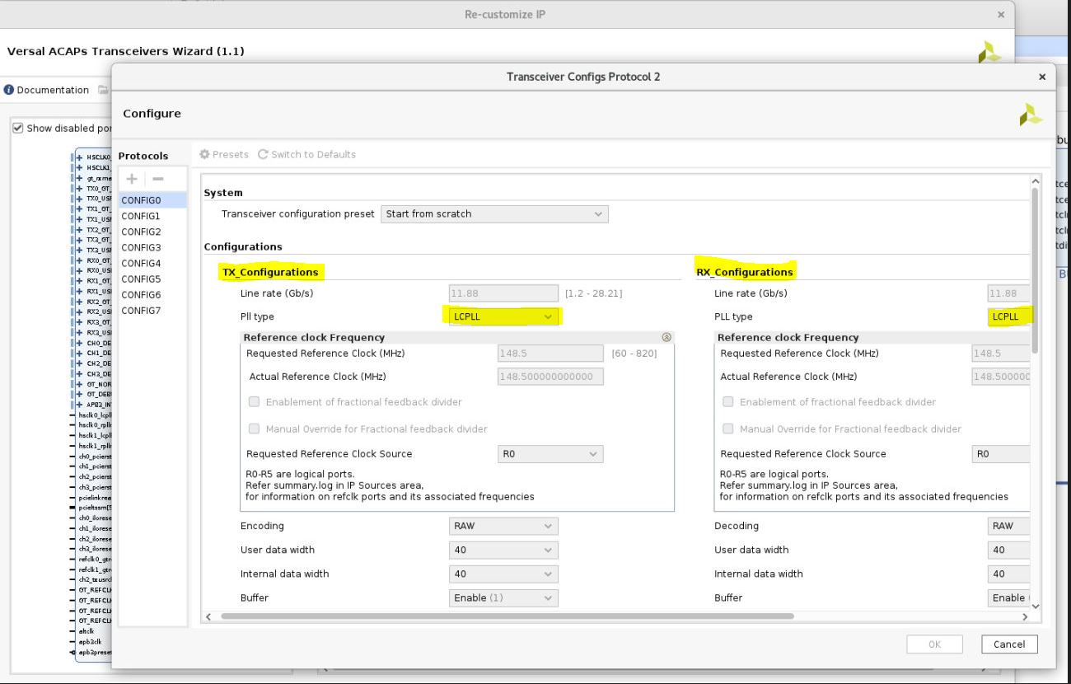The width and height of the screenshot is (1071, 684).
Task: Open TX Requested Reference Clock Source dropdown
Action: tap(550, 454)
